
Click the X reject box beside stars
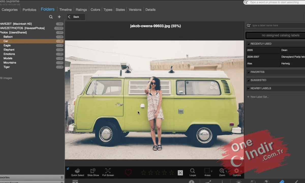[180, 173]
